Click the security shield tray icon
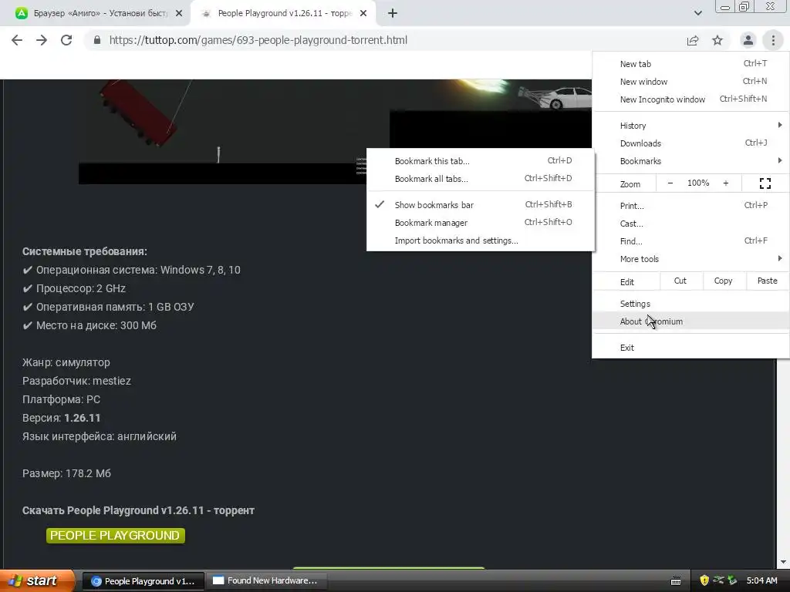The image size is (790, 592). 704,581
